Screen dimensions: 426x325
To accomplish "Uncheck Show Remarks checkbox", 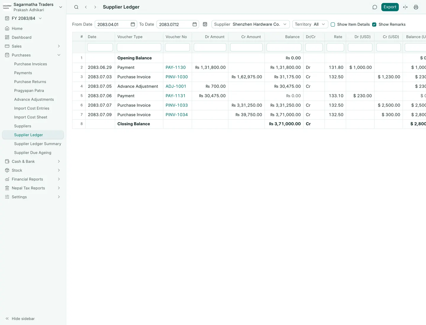I will pos(374,25).
